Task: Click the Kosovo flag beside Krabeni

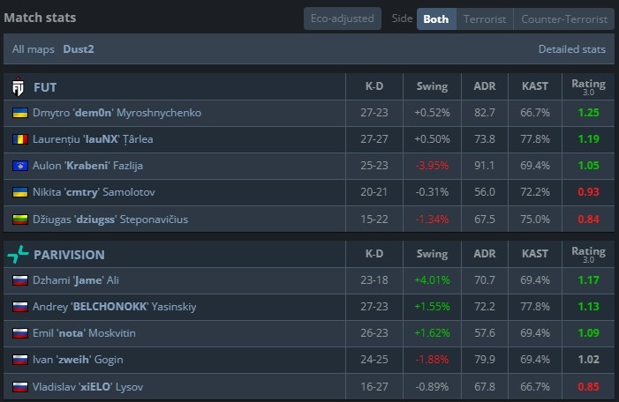Action: click(19, 166)
